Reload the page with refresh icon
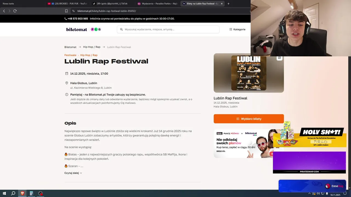The image size is (351, 197). 15,11
